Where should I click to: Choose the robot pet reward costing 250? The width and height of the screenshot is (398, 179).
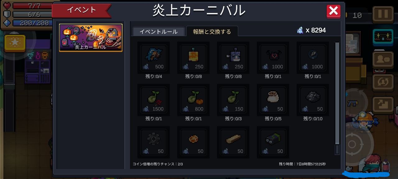(233, 57)
